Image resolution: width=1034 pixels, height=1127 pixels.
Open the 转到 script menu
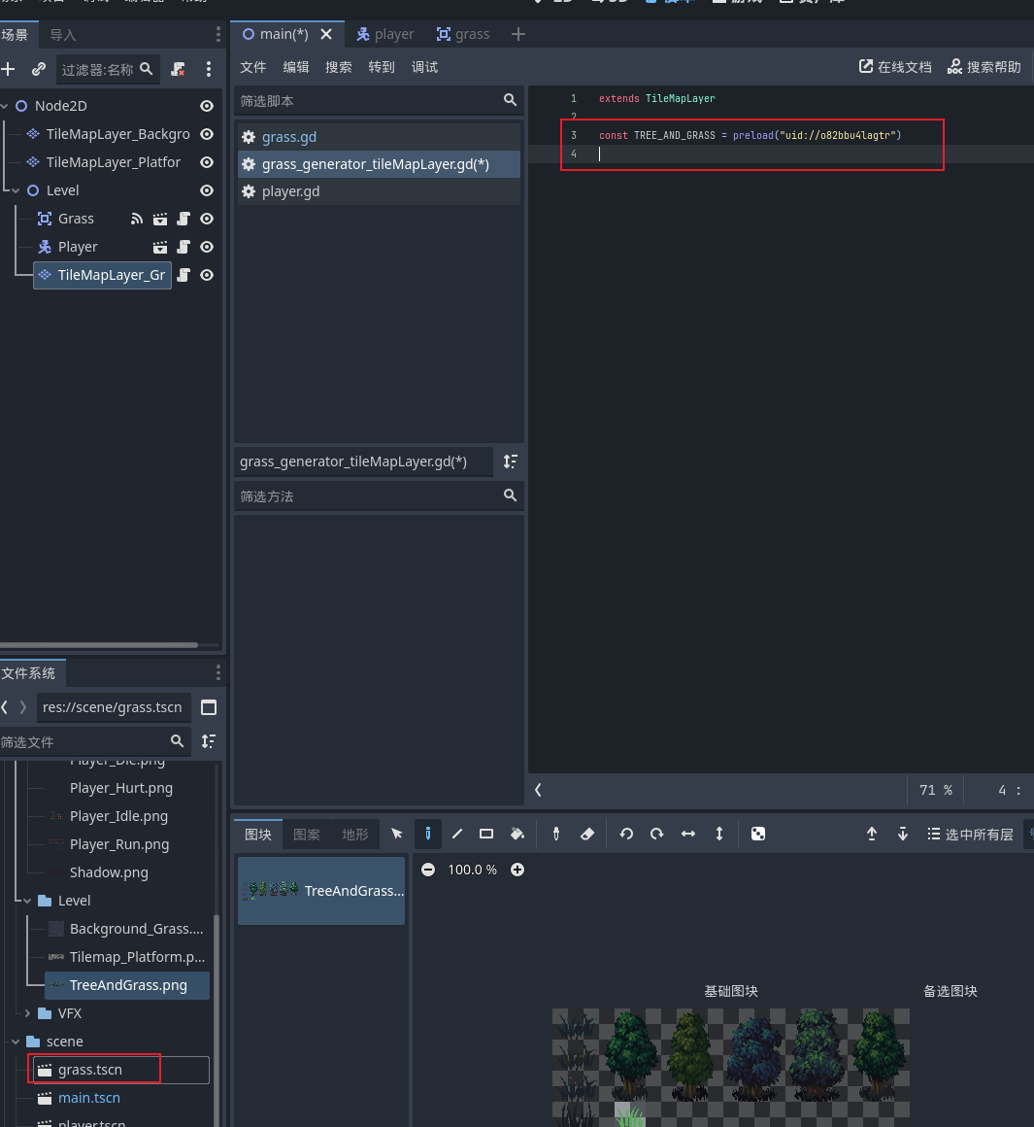point(382,67)
